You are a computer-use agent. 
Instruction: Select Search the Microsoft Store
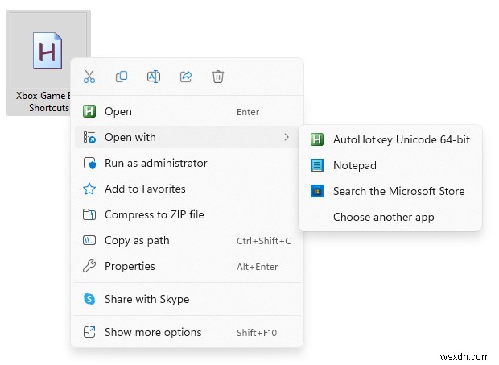[x=390, y=191]
